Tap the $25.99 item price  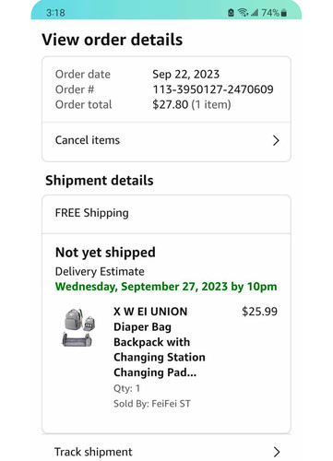[259, 312]
